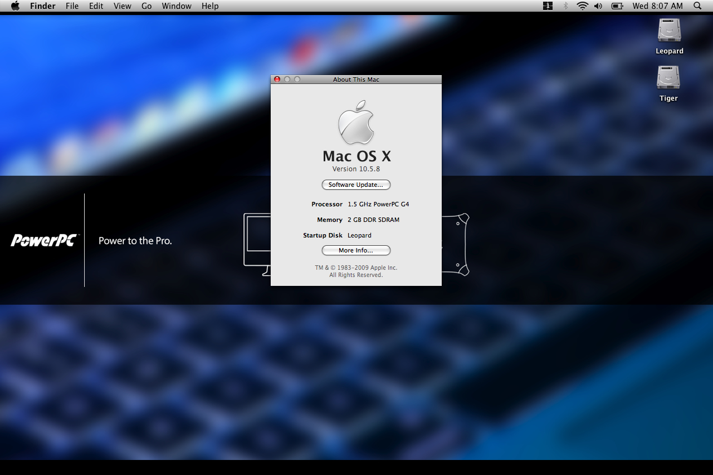This screenshot has width=713, height=475.
Task: Click the Tiger drive label
Action: click(x=668, y=98)
